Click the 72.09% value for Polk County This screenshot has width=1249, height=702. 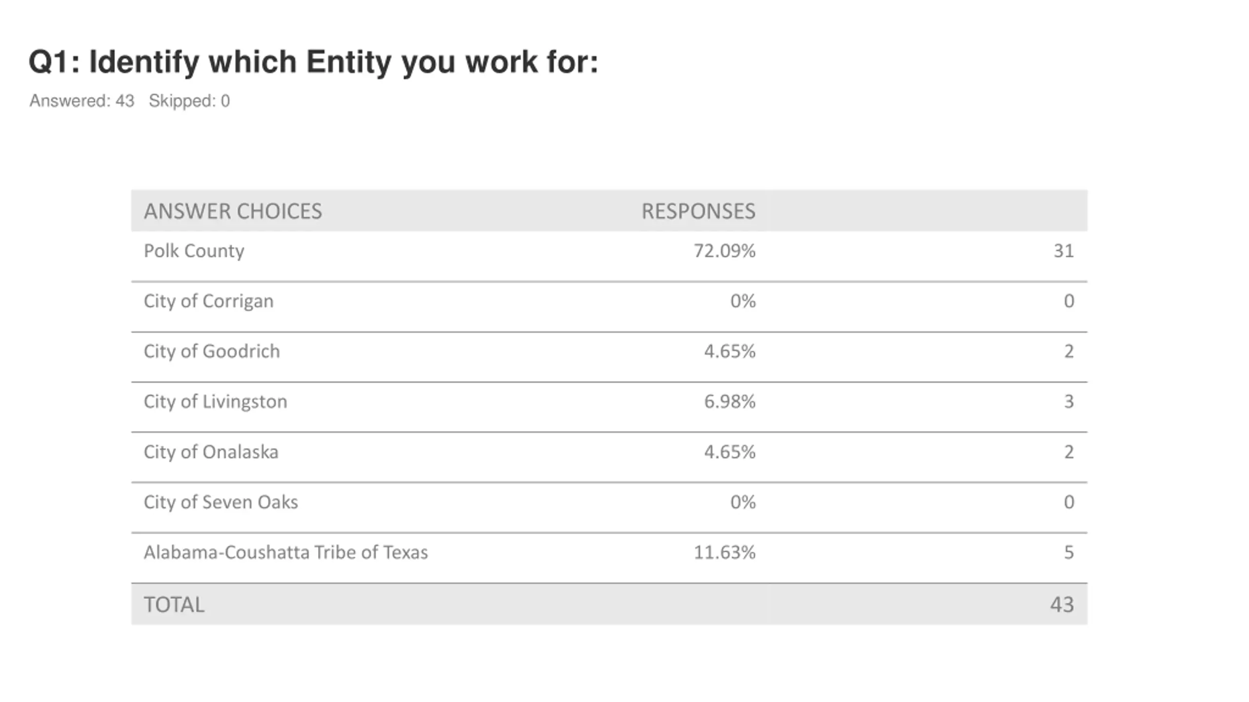point(725,251)
